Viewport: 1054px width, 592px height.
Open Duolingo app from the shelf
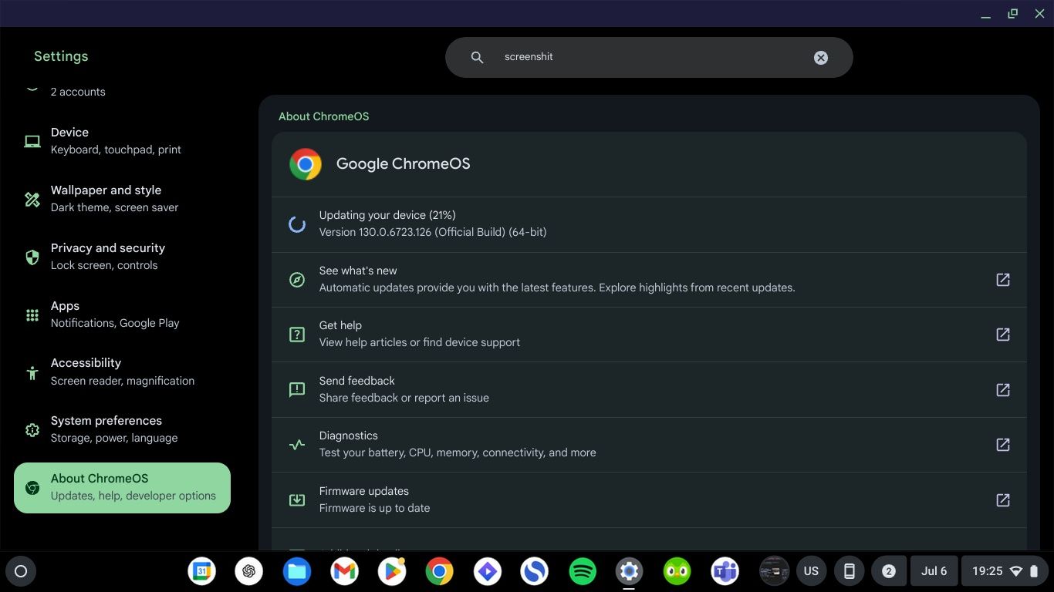tap(677, 571)
